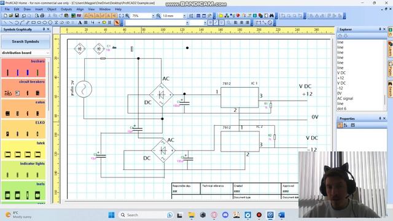Undo last action arrow icon
The image size is (393, 221).
click(x=24, y=15)
